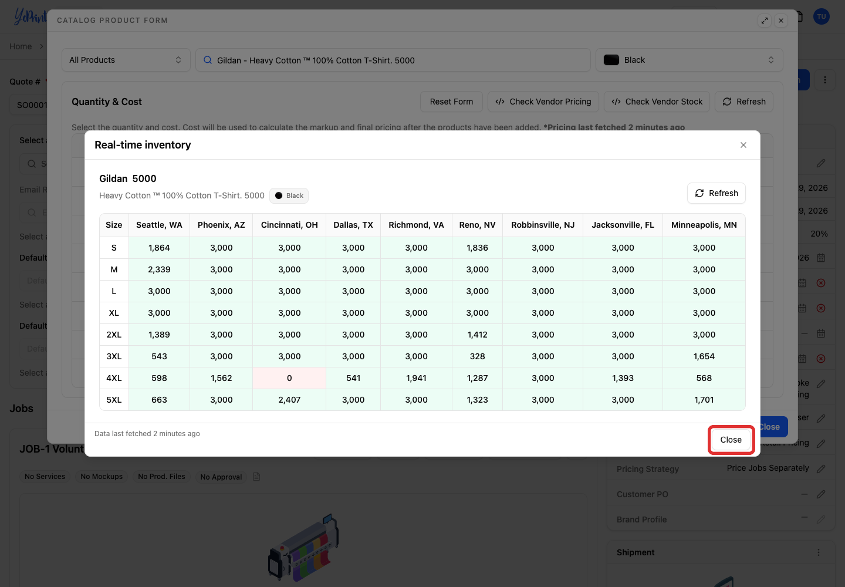The height and width of the screenshot is (587, 845).
Task: Close the Real-time inventory dialog with the X icon
Action: pyautogui.click(x=743, y=145)
